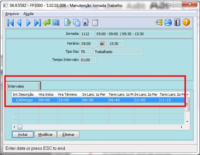Click the Tempo Intervalo field 01:00
Viewport: 200px width, 155px height.
pos(88,60)
